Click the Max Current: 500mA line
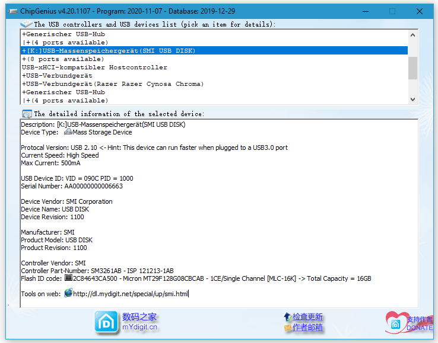 pyautogui.click(x=50, y=163)
